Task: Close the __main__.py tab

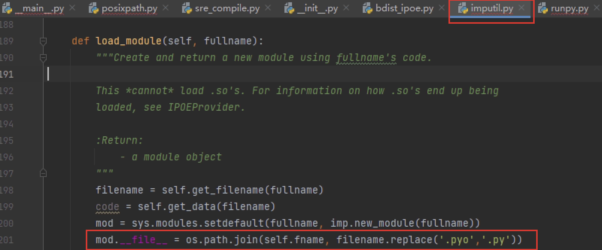Action: [x=72, y=8]
